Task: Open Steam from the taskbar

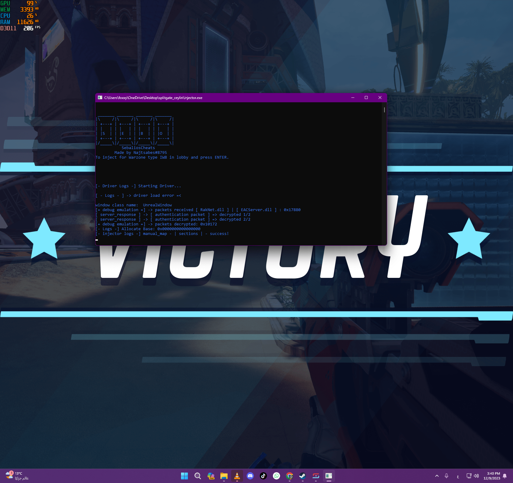Action: (303, 476)
